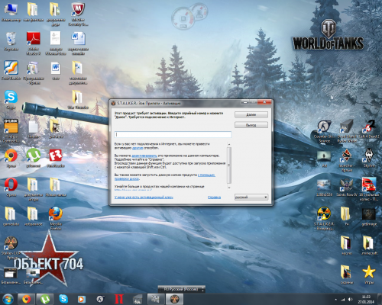The height and width of the screenshot is (305, 382).
Task: Open the gamedata folder on the desktop
Action: click(11, 216)
